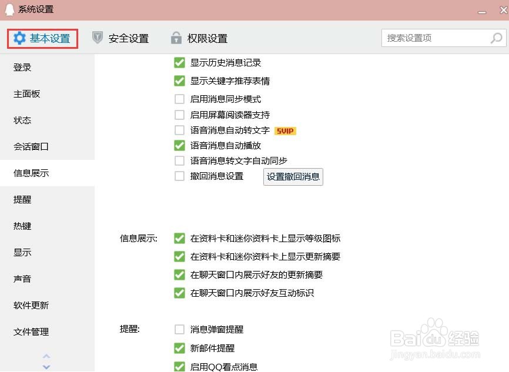Screen dimensions: 509x372
Task: Uncheck 语音消息自动播放 checkbox
Action: tap(179, 145)
